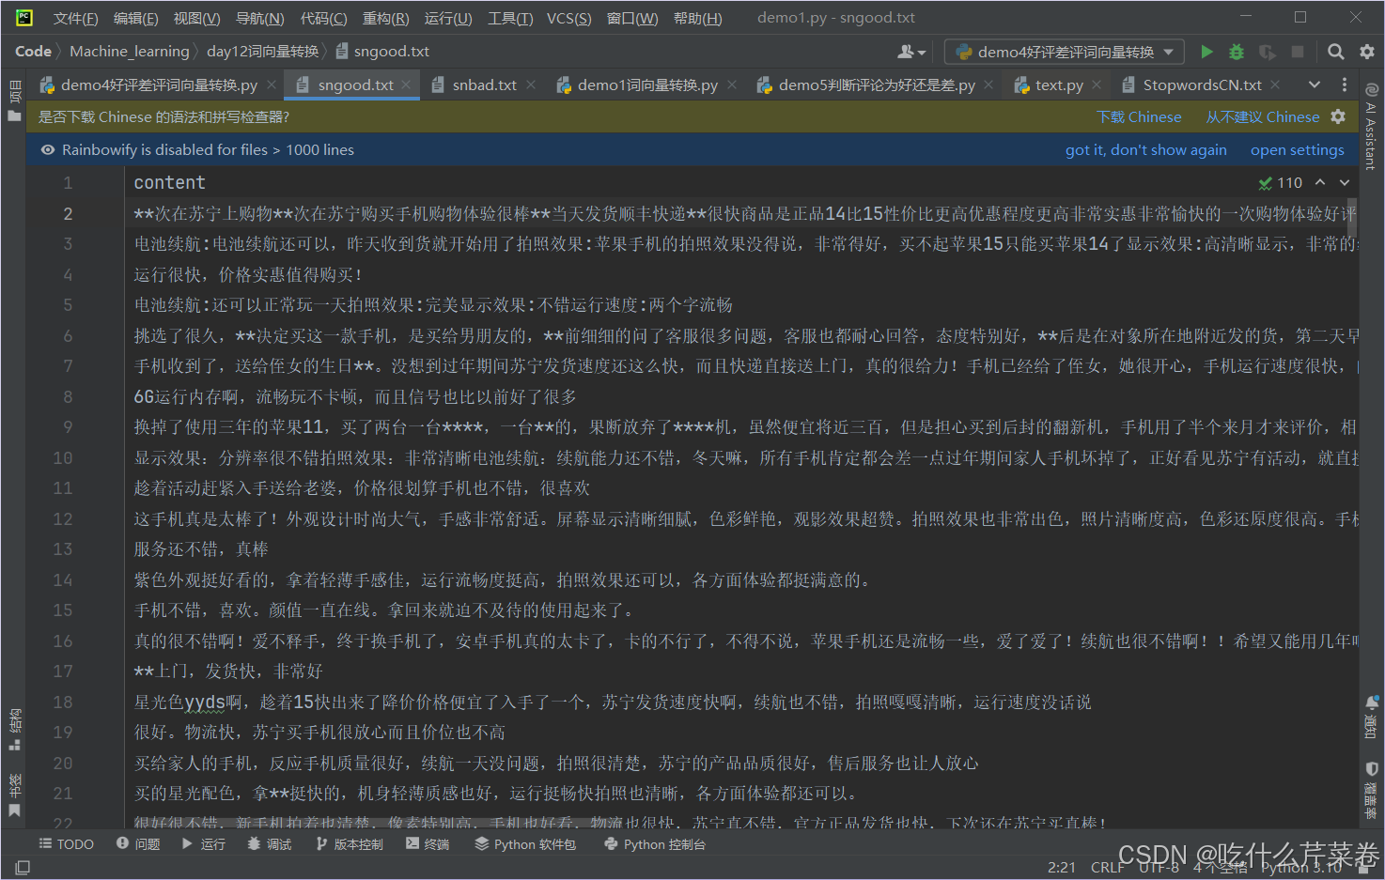
Task: Open IDE settings gear in top toolbar
Action: (x=1366, y=52)
